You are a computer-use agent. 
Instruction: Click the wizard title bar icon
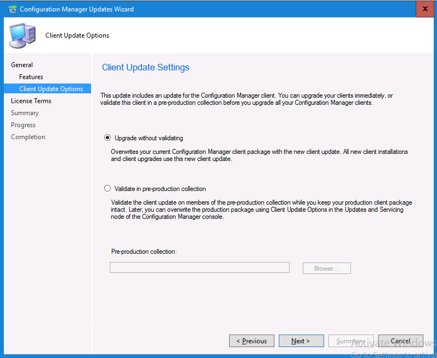tap(12, 9)
